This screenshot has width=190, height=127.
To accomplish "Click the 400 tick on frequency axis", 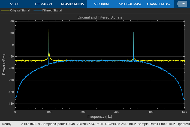I will (151, 112).
